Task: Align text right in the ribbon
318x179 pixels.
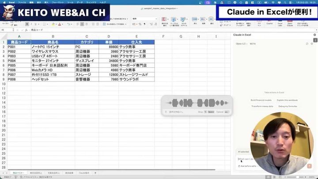Action: (x=87, y=24)
